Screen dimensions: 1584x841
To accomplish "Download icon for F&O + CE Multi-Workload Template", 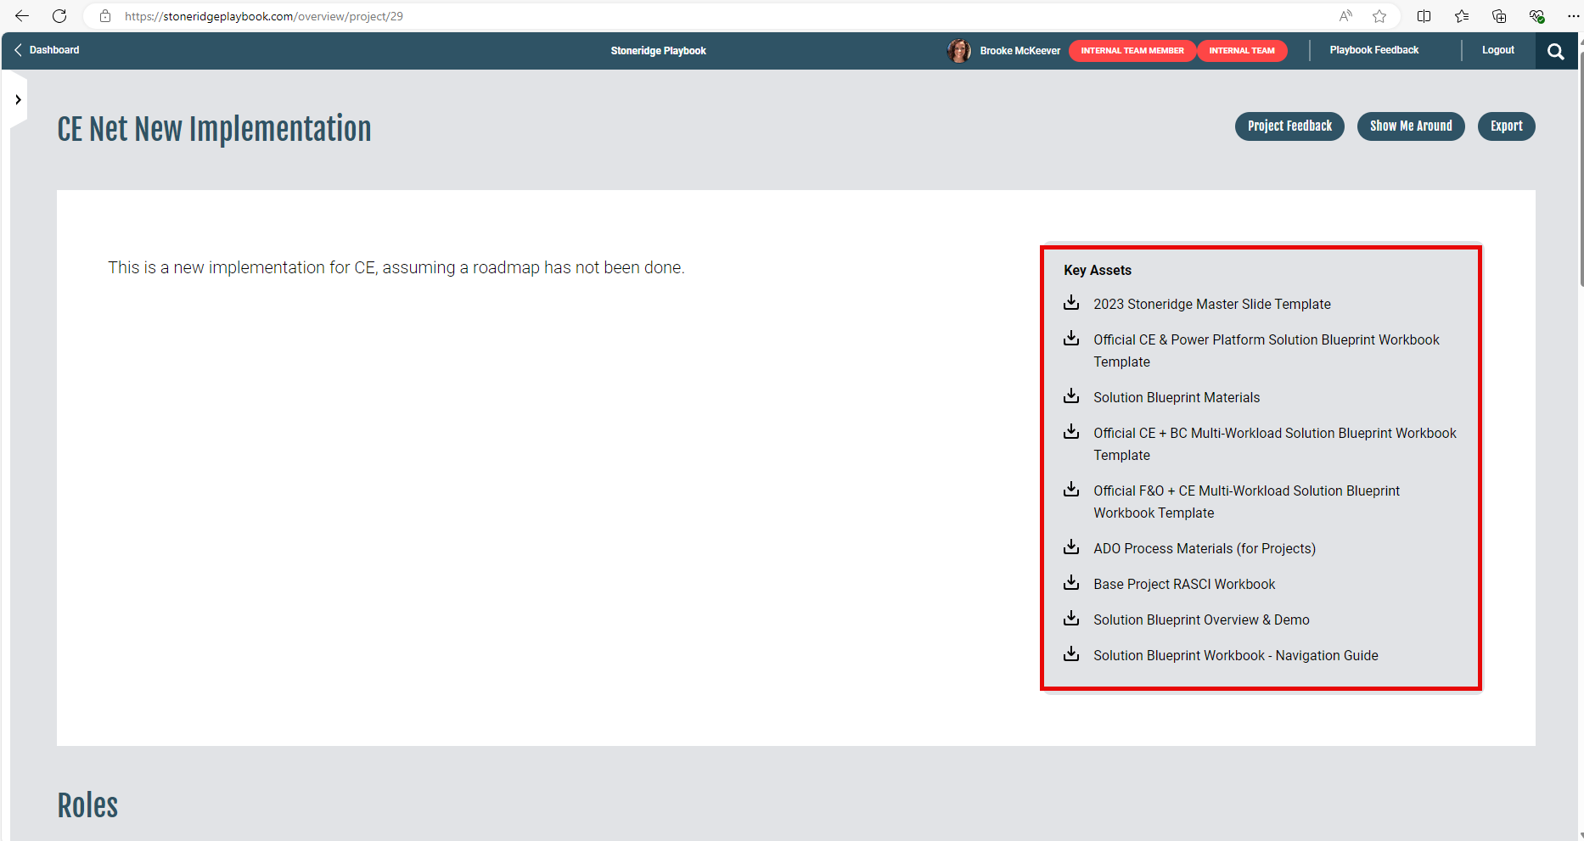I will pyautogui.click(x=1071, y=490).
